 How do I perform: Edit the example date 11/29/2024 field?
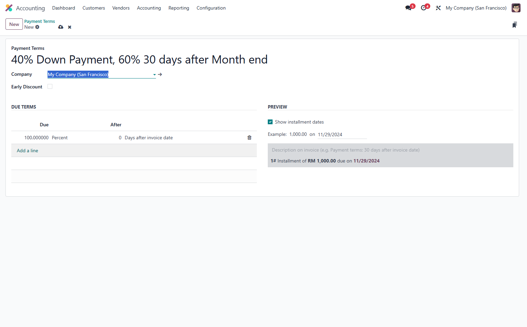pyautogui.click(x=342, y=134)
